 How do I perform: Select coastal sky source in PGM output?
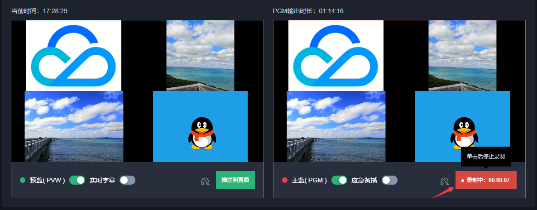tap(462, 56)
